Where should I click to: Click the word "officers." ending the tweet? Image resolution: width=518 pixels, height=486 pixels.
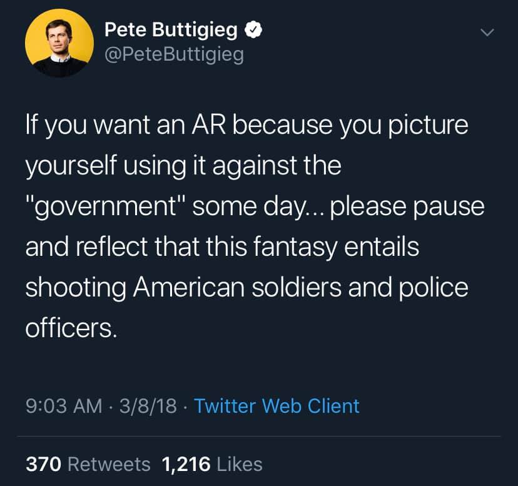tap(71, 328)
